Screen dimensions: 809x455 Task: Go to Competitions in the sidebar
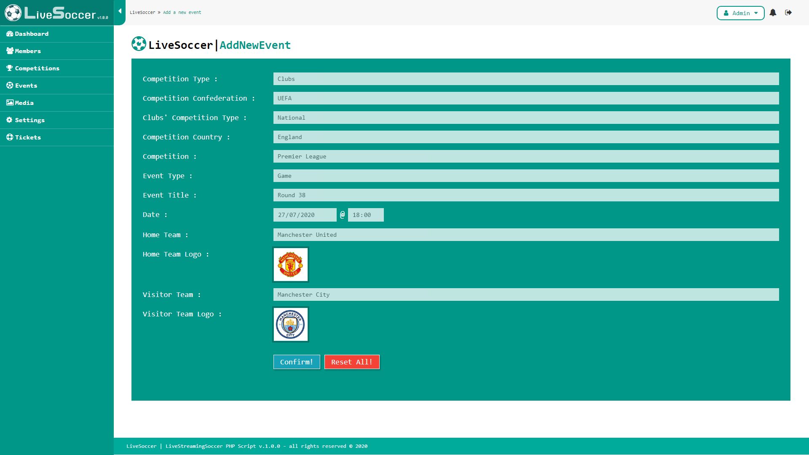pyautogui.click(x=37, y=68)
